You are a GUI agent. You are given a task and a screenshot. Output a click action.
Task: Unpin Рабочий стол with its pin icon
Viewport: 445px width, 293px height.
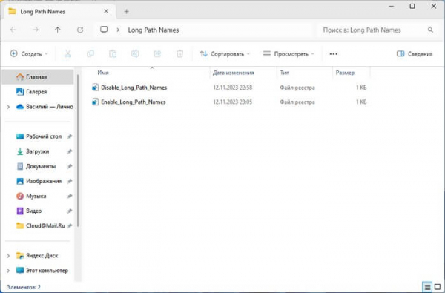[70, 136]
